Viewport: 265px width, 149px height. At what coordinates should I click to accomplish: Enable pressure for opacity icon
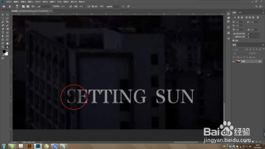(x=71, y=6)
